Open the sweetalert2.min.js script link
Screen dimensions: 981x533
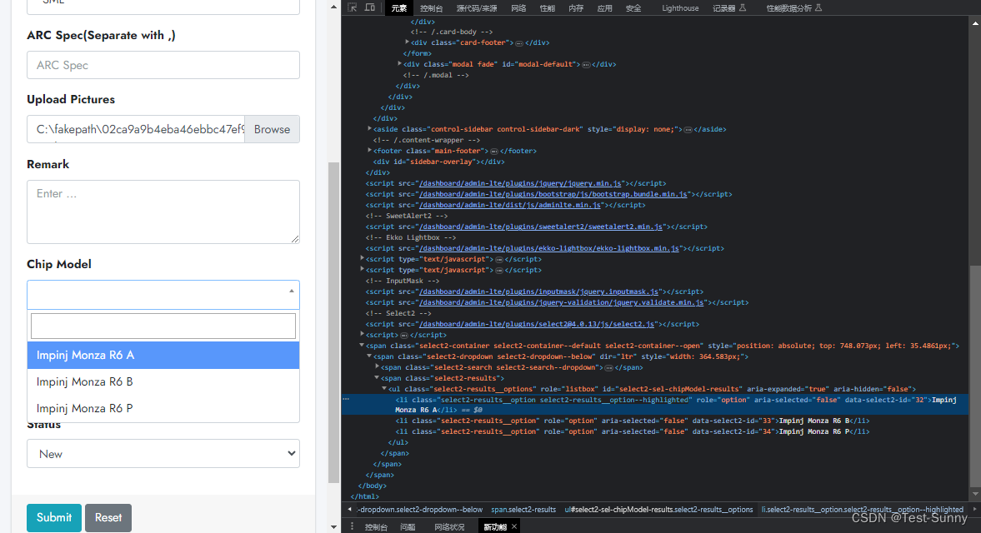[x=541, y=227]
